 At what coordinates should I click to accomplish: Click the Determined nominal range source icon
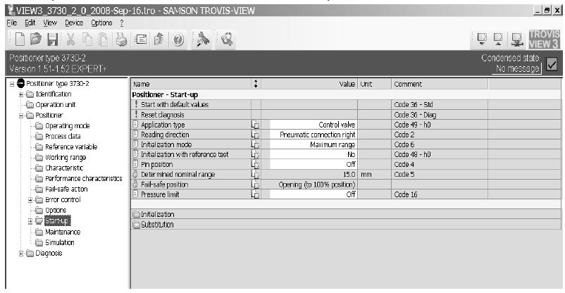click(x=255, y=175)
